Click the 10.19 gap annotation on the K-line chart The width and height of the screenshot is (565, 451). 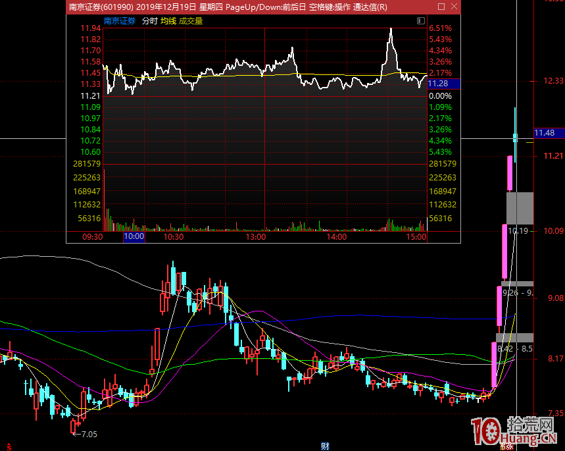tap(518, 231)
